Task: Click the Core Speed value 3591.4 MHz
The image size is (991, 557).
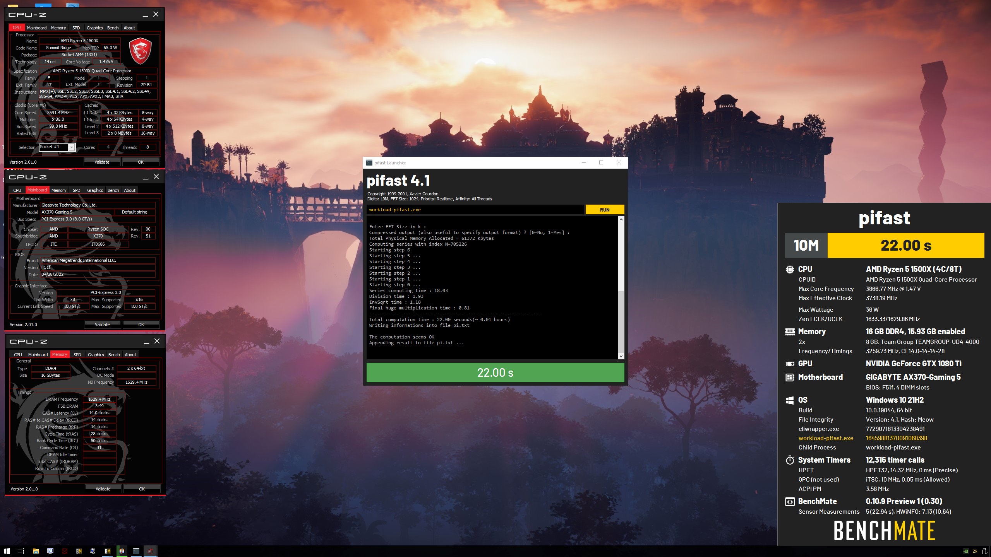Action: coord(58,113)
